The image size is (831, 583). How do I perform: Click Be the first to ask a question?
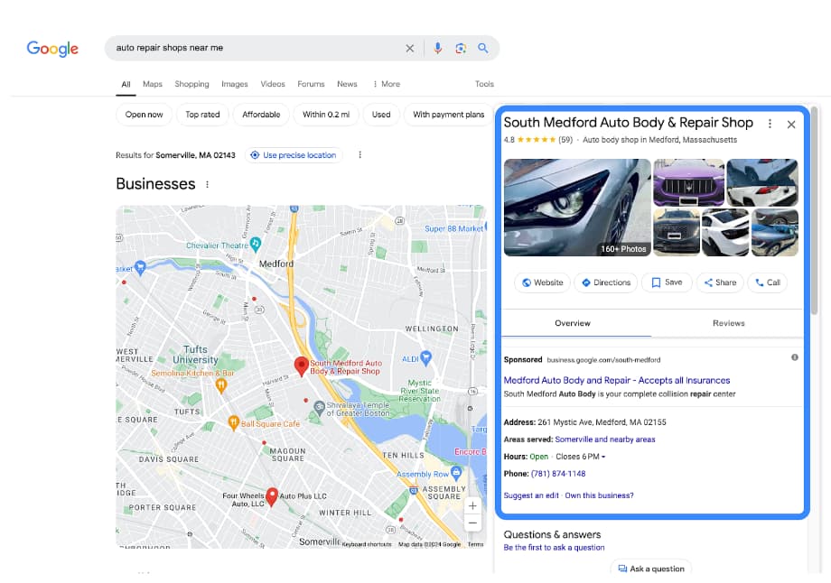554,548
